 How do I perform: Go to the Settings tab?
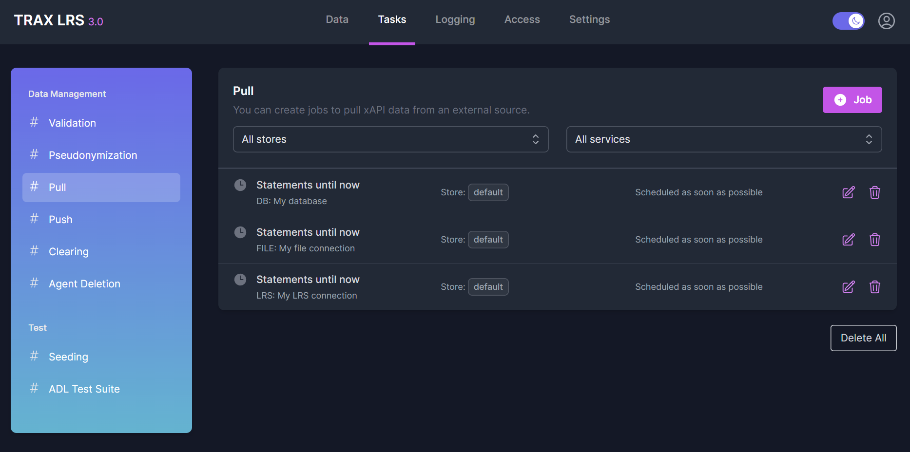589,19
